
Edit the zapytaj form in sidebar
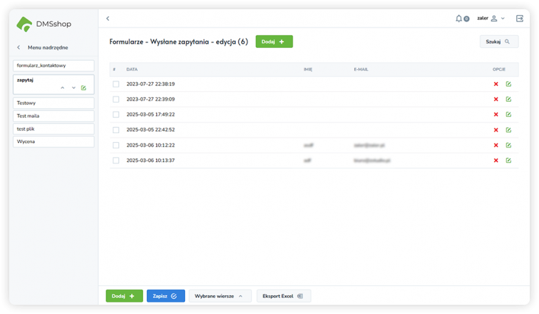click(84, 87)
